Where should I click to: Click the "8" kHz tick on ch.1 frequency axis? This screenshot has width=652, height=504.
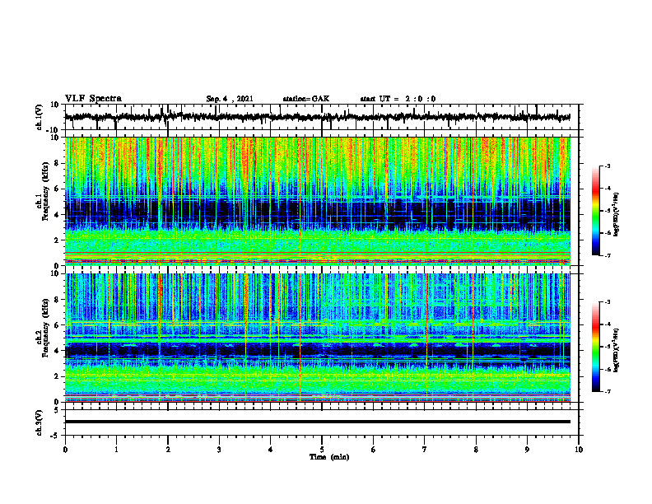pos(57,163)
